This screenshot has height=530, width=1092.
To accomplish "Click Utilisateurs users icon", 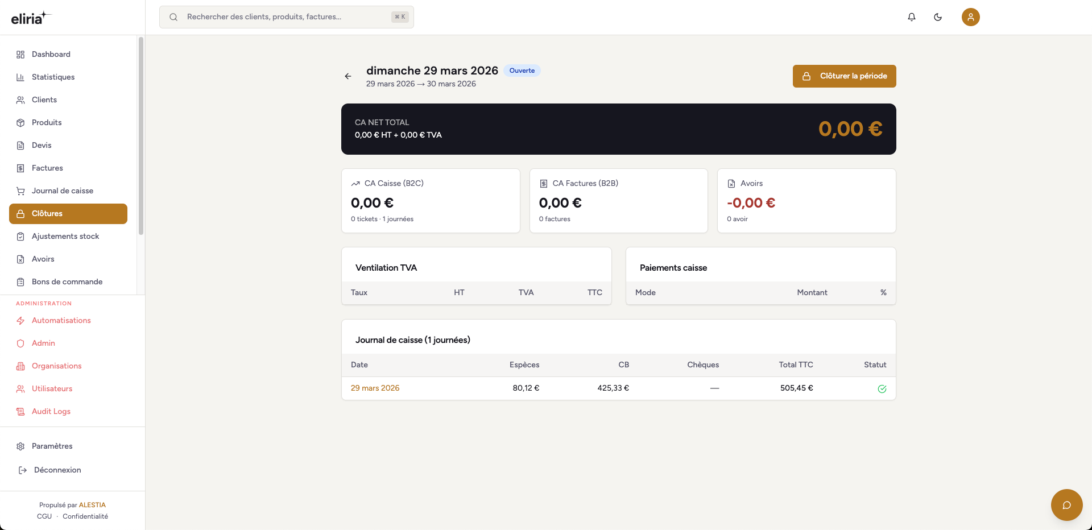I will coord(20,389).
